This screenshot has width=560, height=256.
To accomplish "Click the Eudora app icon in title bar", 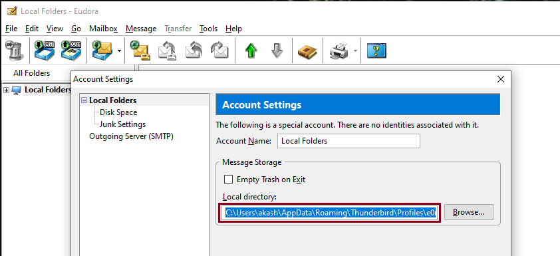I will (12, 11).
